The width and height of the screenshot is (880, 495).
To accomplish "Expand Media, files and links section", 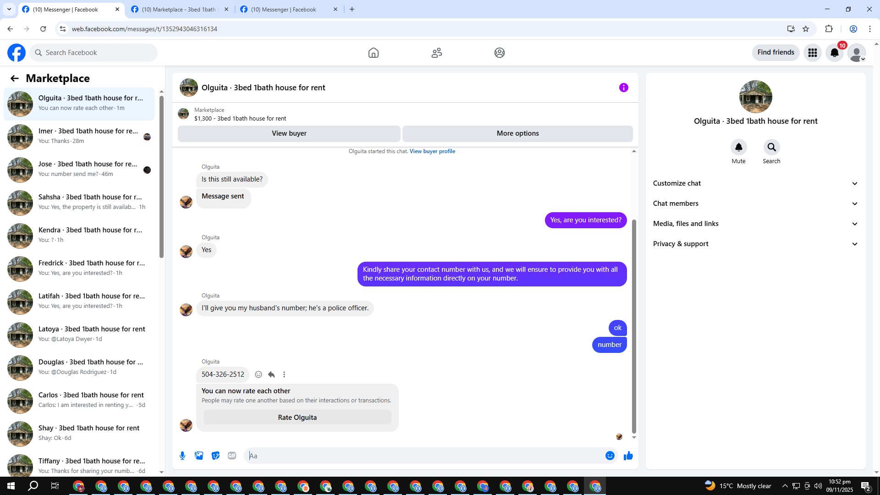I will (x=755, y=224).
